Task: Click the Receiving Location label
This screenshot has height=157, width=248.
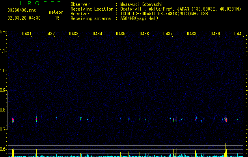Action: click(x=92, y=9)
